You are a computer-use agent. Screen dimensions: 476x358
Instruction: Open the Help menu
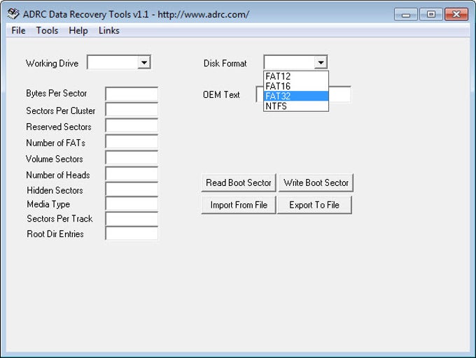[78, 30]
